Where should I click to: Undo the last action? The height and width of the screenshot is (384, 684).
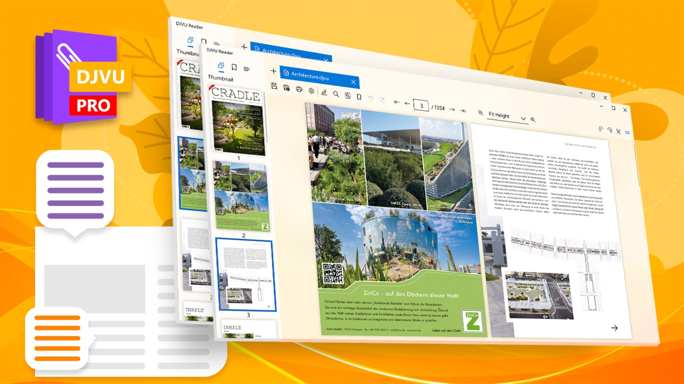tap(371, 98)
